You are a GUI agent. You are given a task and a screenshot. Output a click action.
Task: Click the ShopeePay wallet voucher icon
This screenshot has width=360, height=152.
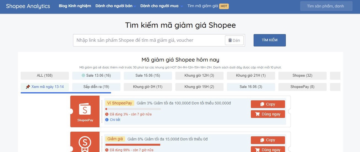85,109
